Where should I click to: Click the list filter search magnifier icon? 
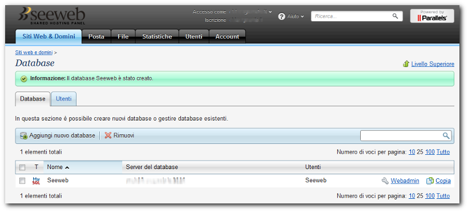[446, 135]
